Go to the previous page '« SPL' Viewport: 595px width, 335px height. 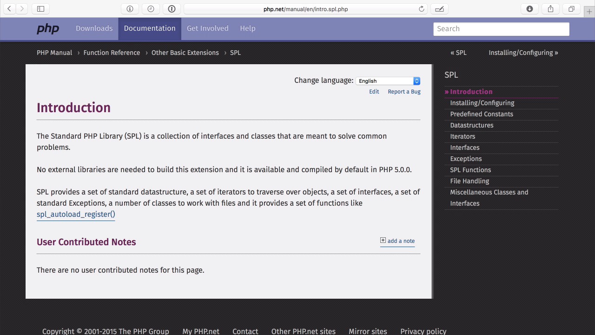click(458, 53)
